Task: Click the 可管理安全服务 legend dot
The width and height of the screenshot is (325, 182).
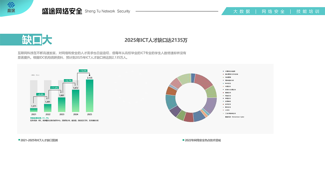Action: click(x=223, y=71)
